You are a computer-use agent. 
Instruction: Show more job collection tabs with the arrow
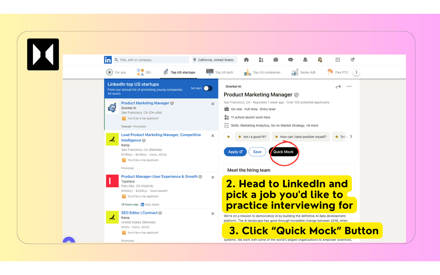click(x=356, y=72)
